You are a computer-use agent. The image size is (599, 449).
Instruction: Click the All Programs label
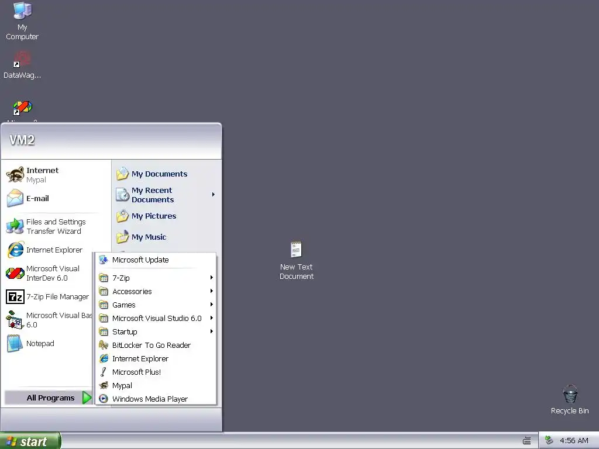click(x=50, y=398)
